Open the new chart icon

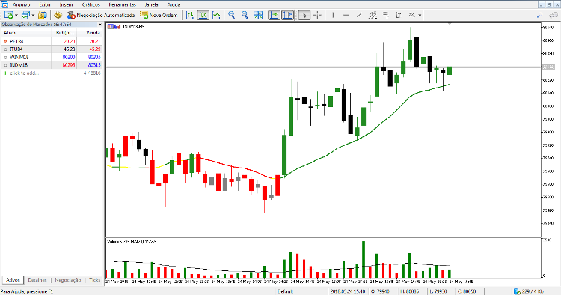(x=8, y=15)
